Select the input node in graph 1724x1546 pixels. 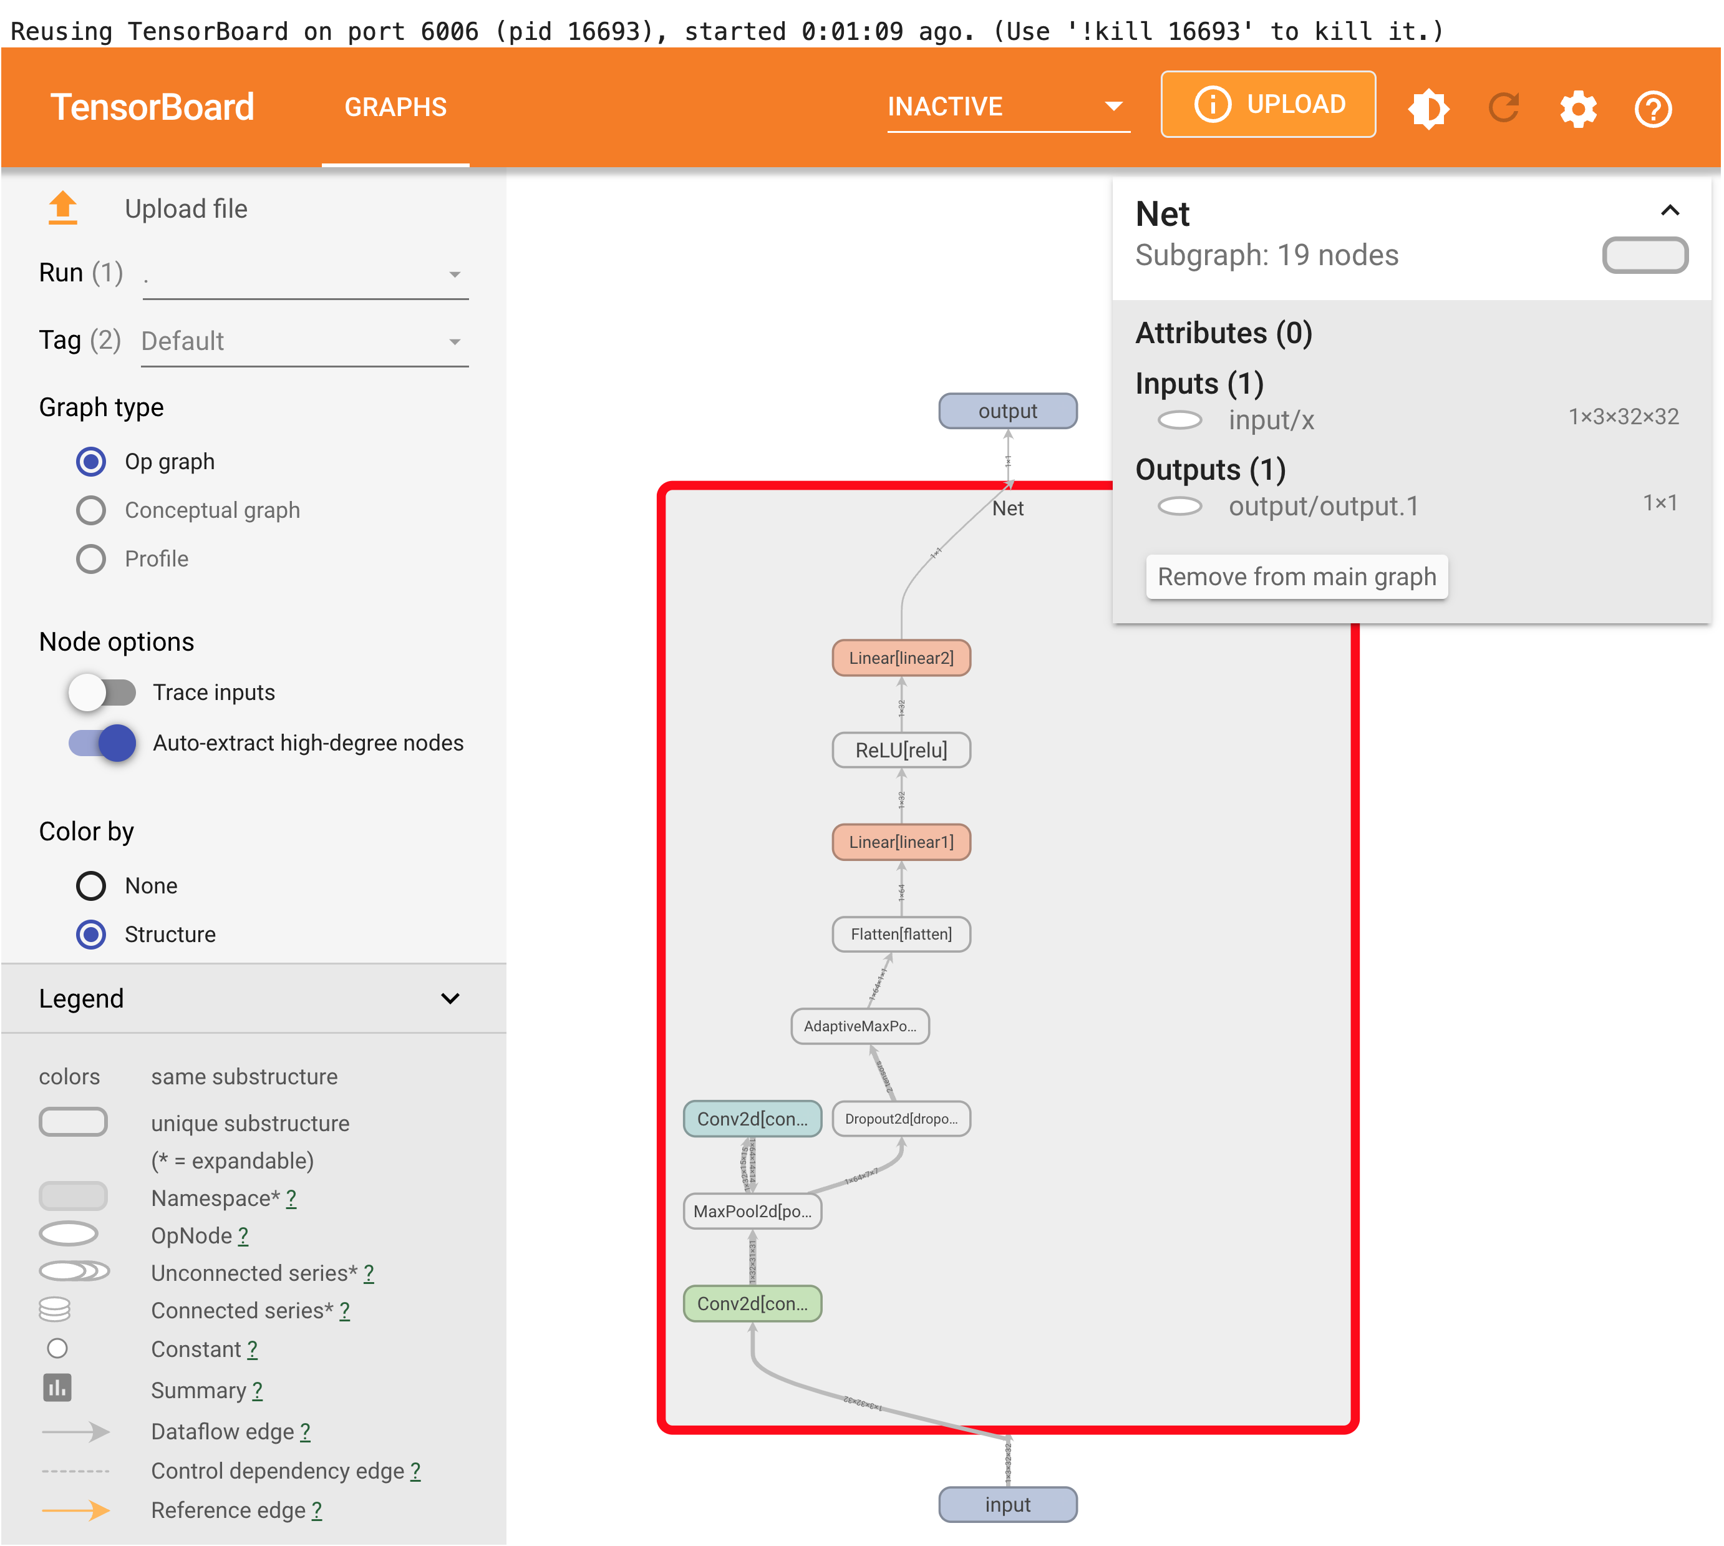click(x=1008, y=1504)
